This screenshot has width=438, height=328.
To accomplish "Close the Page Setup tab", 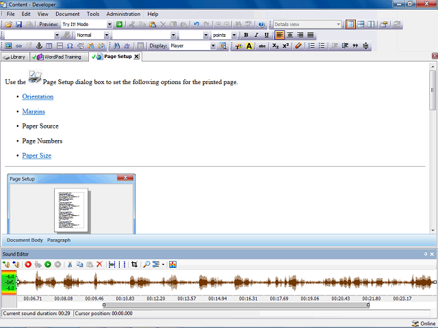I will [136, 57].
